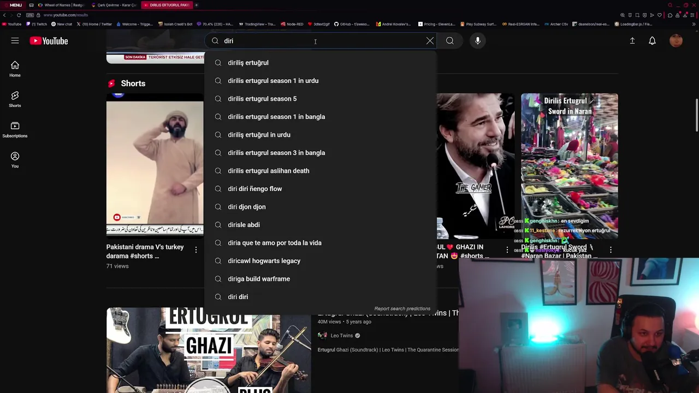Select 'dirilis ertugrul season 1 in urdu'
Viewport: 699px width, 393px height.
click(x=321, y=81)
